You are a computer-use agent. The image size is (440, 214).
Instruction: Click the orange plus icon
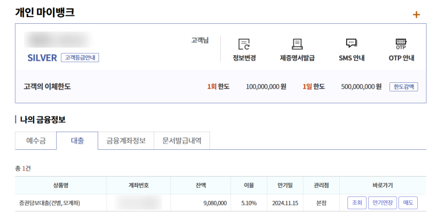tap(416, 15)
